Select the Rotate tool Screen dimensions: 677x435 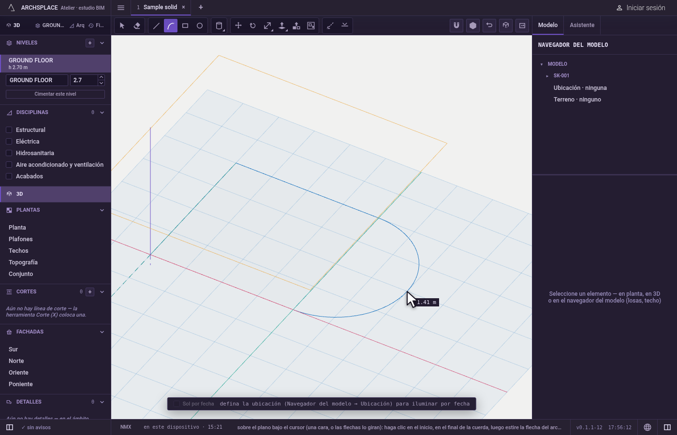pyautogui.click(x=253, y=26)
